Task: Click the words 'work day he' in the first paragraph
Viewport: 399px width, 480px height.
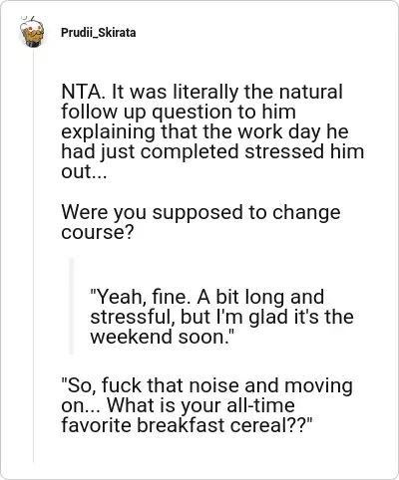Action: 293,131
